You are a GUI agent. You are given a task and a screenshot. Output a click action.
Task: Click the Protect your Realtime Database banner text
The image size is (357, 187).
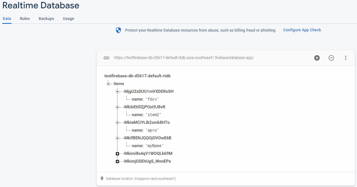[x=200, y=30]
